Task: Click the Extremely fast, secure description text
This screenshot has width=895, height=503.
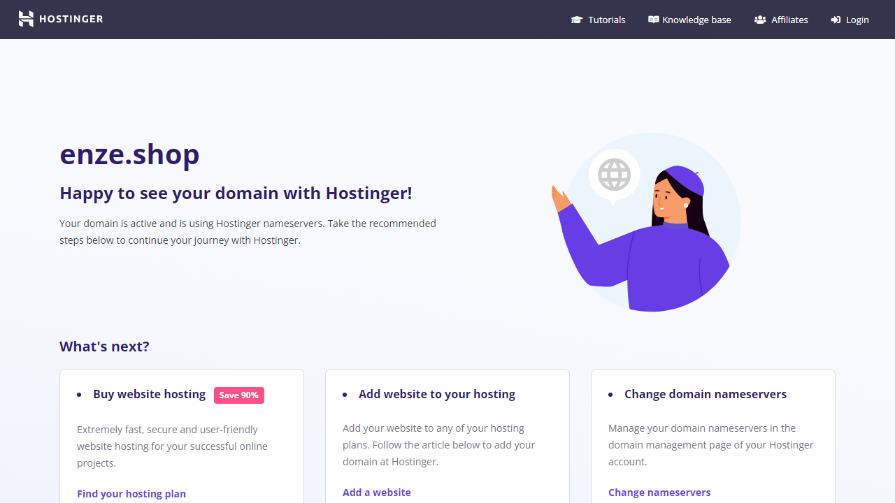Action: pos(172,446)
